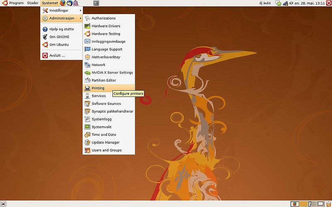The height and width of the screenshot is (207, 332).
Task: Click the red power button in top panel
Action: click(x=329, y=3)
